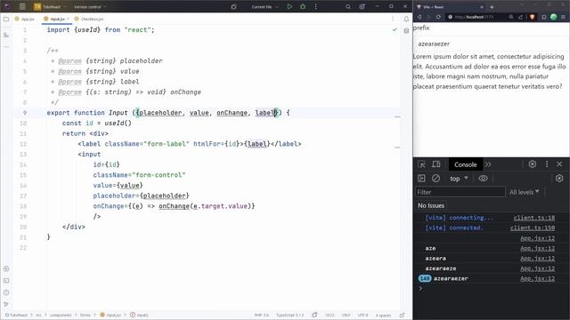Viewport: 570px width, 320px height.
Task: Click the CRLF line separator widget
Action: click(346, 315)
